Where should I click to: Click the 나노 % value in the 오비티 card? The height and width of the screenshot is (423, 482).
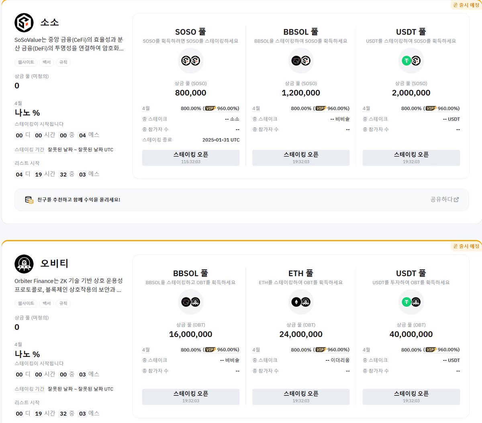point(27,354)
